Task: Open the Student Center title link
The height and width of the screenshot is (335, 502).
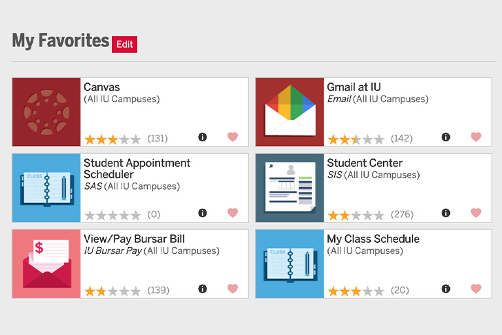Action: tap(365, 163)
